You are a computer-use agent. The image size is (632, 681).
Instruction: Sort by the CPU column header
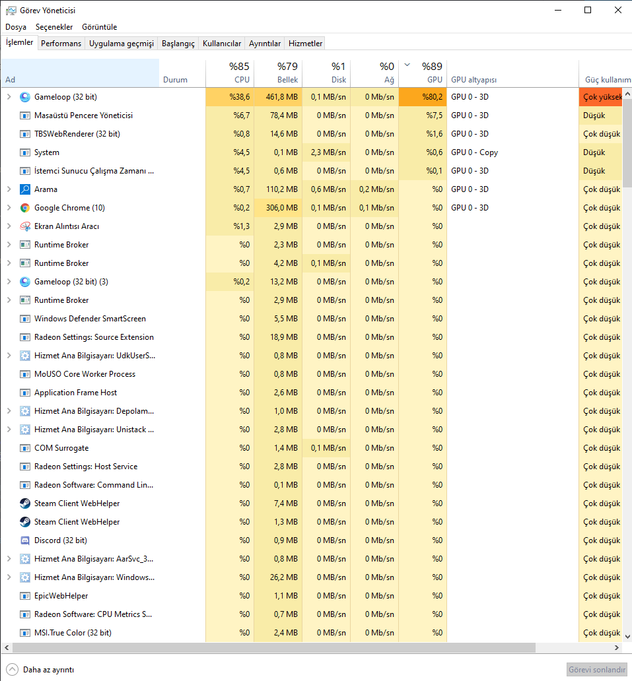click(230, 73)
